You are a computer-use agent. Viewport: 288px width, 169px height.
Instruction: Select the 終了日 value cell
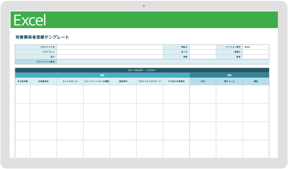click(x=203, y=52)
